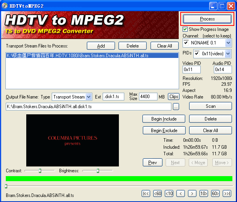Click Delete next to the Add button
The image size is (237, 202).
[132, 46]
